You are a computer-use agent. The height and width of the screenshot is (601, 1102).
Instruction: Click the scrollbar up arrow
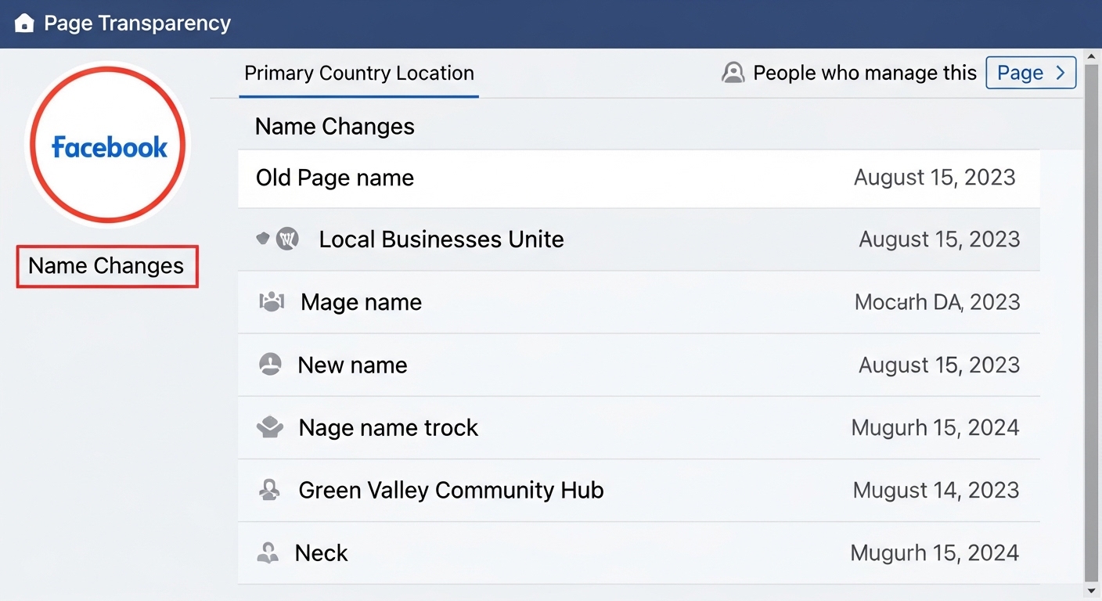click(x=1092, y=57)
